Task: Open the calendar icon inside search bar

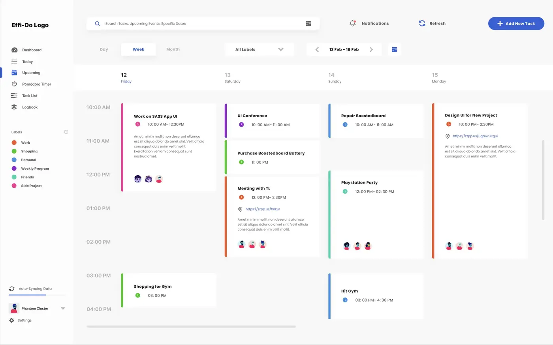Action: pyautogui.click(x=308, y=24)
